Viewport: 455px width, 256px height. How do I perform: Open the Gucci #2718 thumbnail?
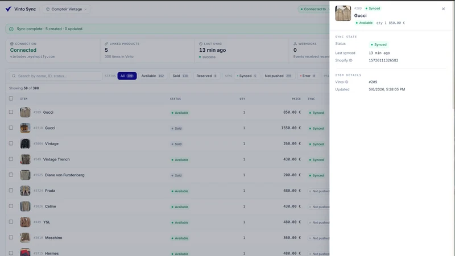click(x=25, y=127)
